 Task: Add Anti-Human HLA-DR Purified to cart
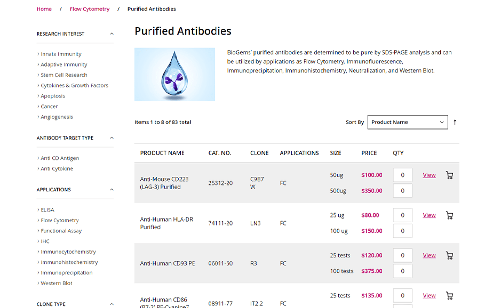[x=449, y=216]
